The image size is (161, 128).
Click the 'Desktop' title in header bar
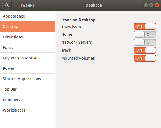94,5
